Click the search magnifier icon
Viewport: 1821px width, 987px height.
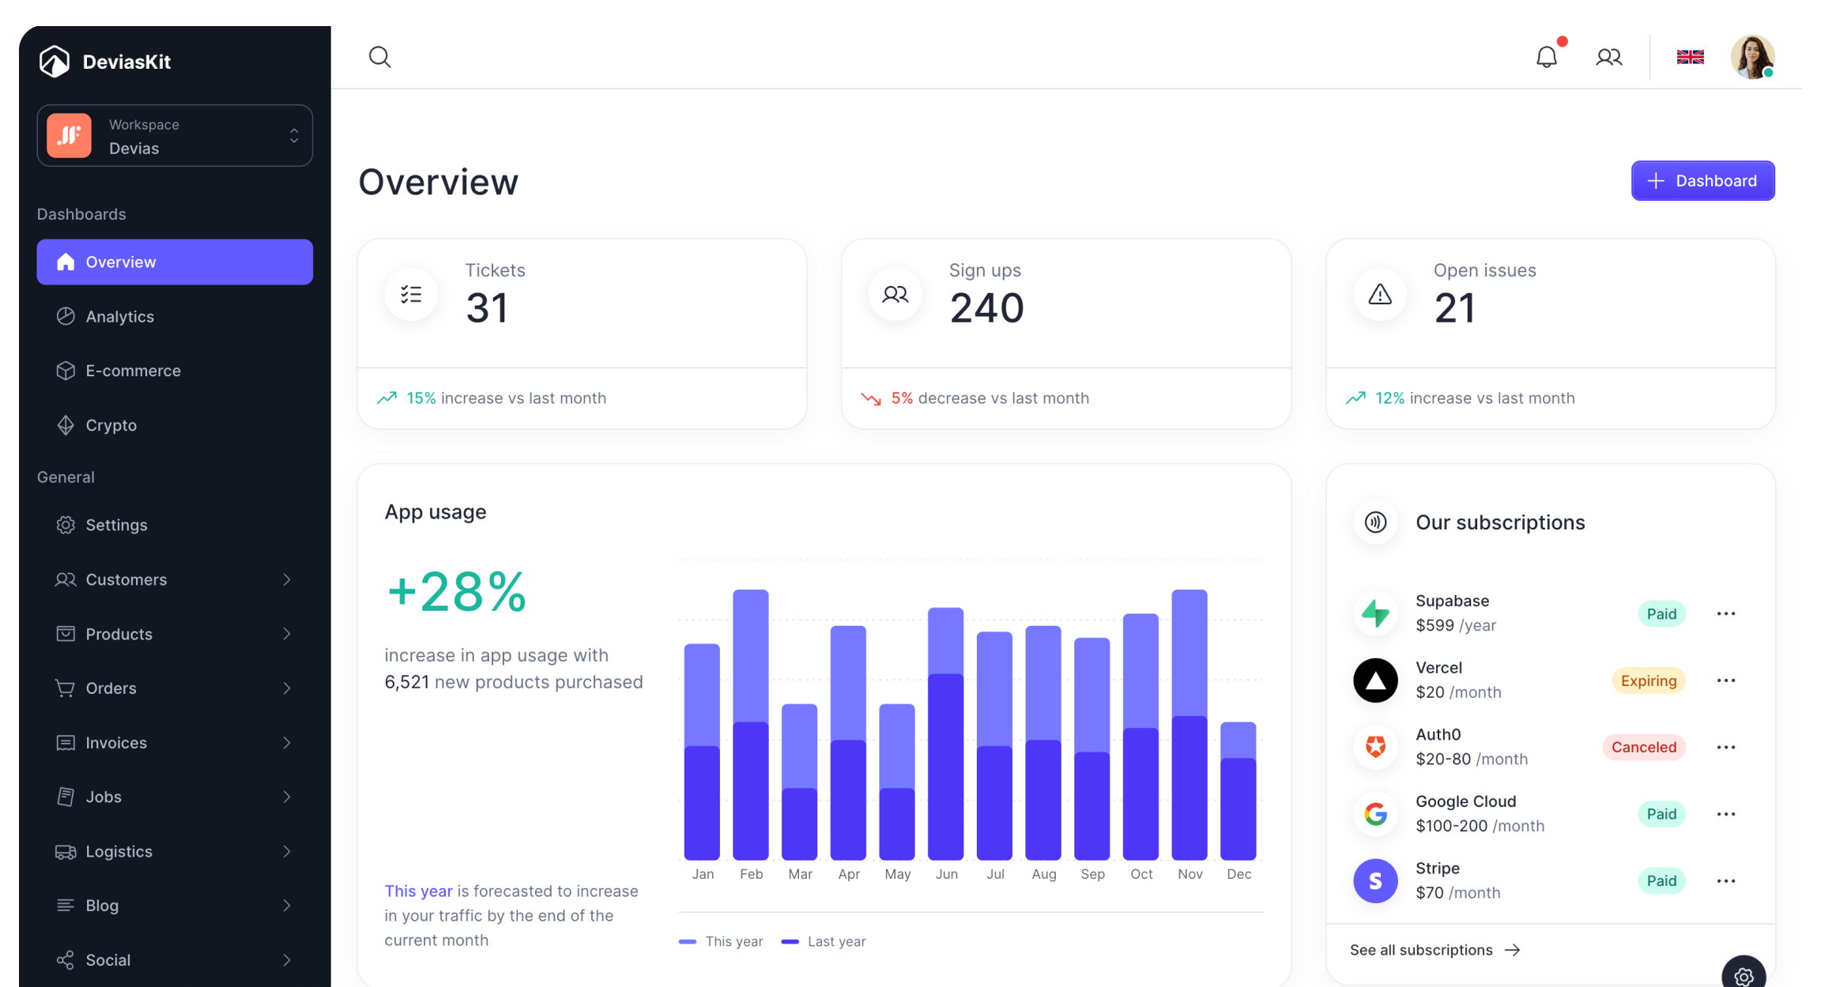pyautogui.click(x=380, y=57)
